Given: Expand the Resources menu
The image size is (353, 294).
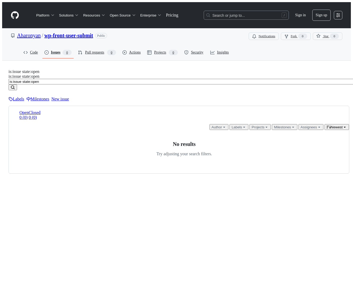Looking at the screenshot, I should [94, 15].
